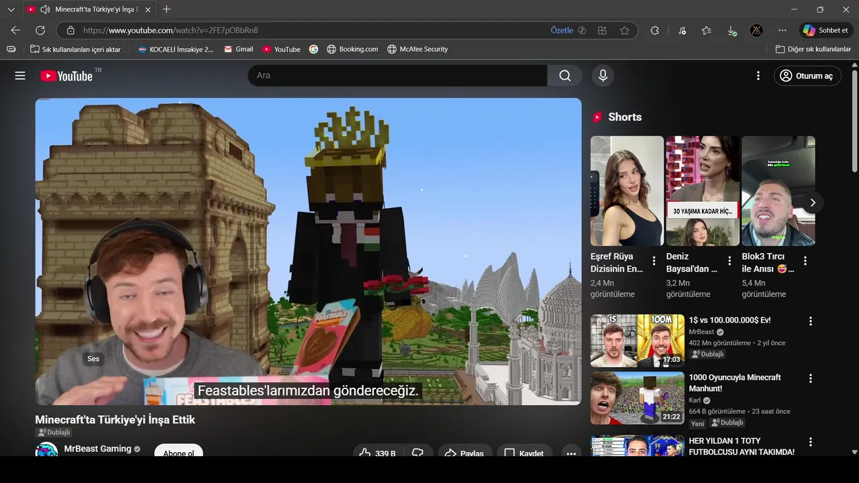Open the Blok3 Tırcı short thumbnail
The width and height of the screenshot is (859, 483).
click(x=778, y=191)
